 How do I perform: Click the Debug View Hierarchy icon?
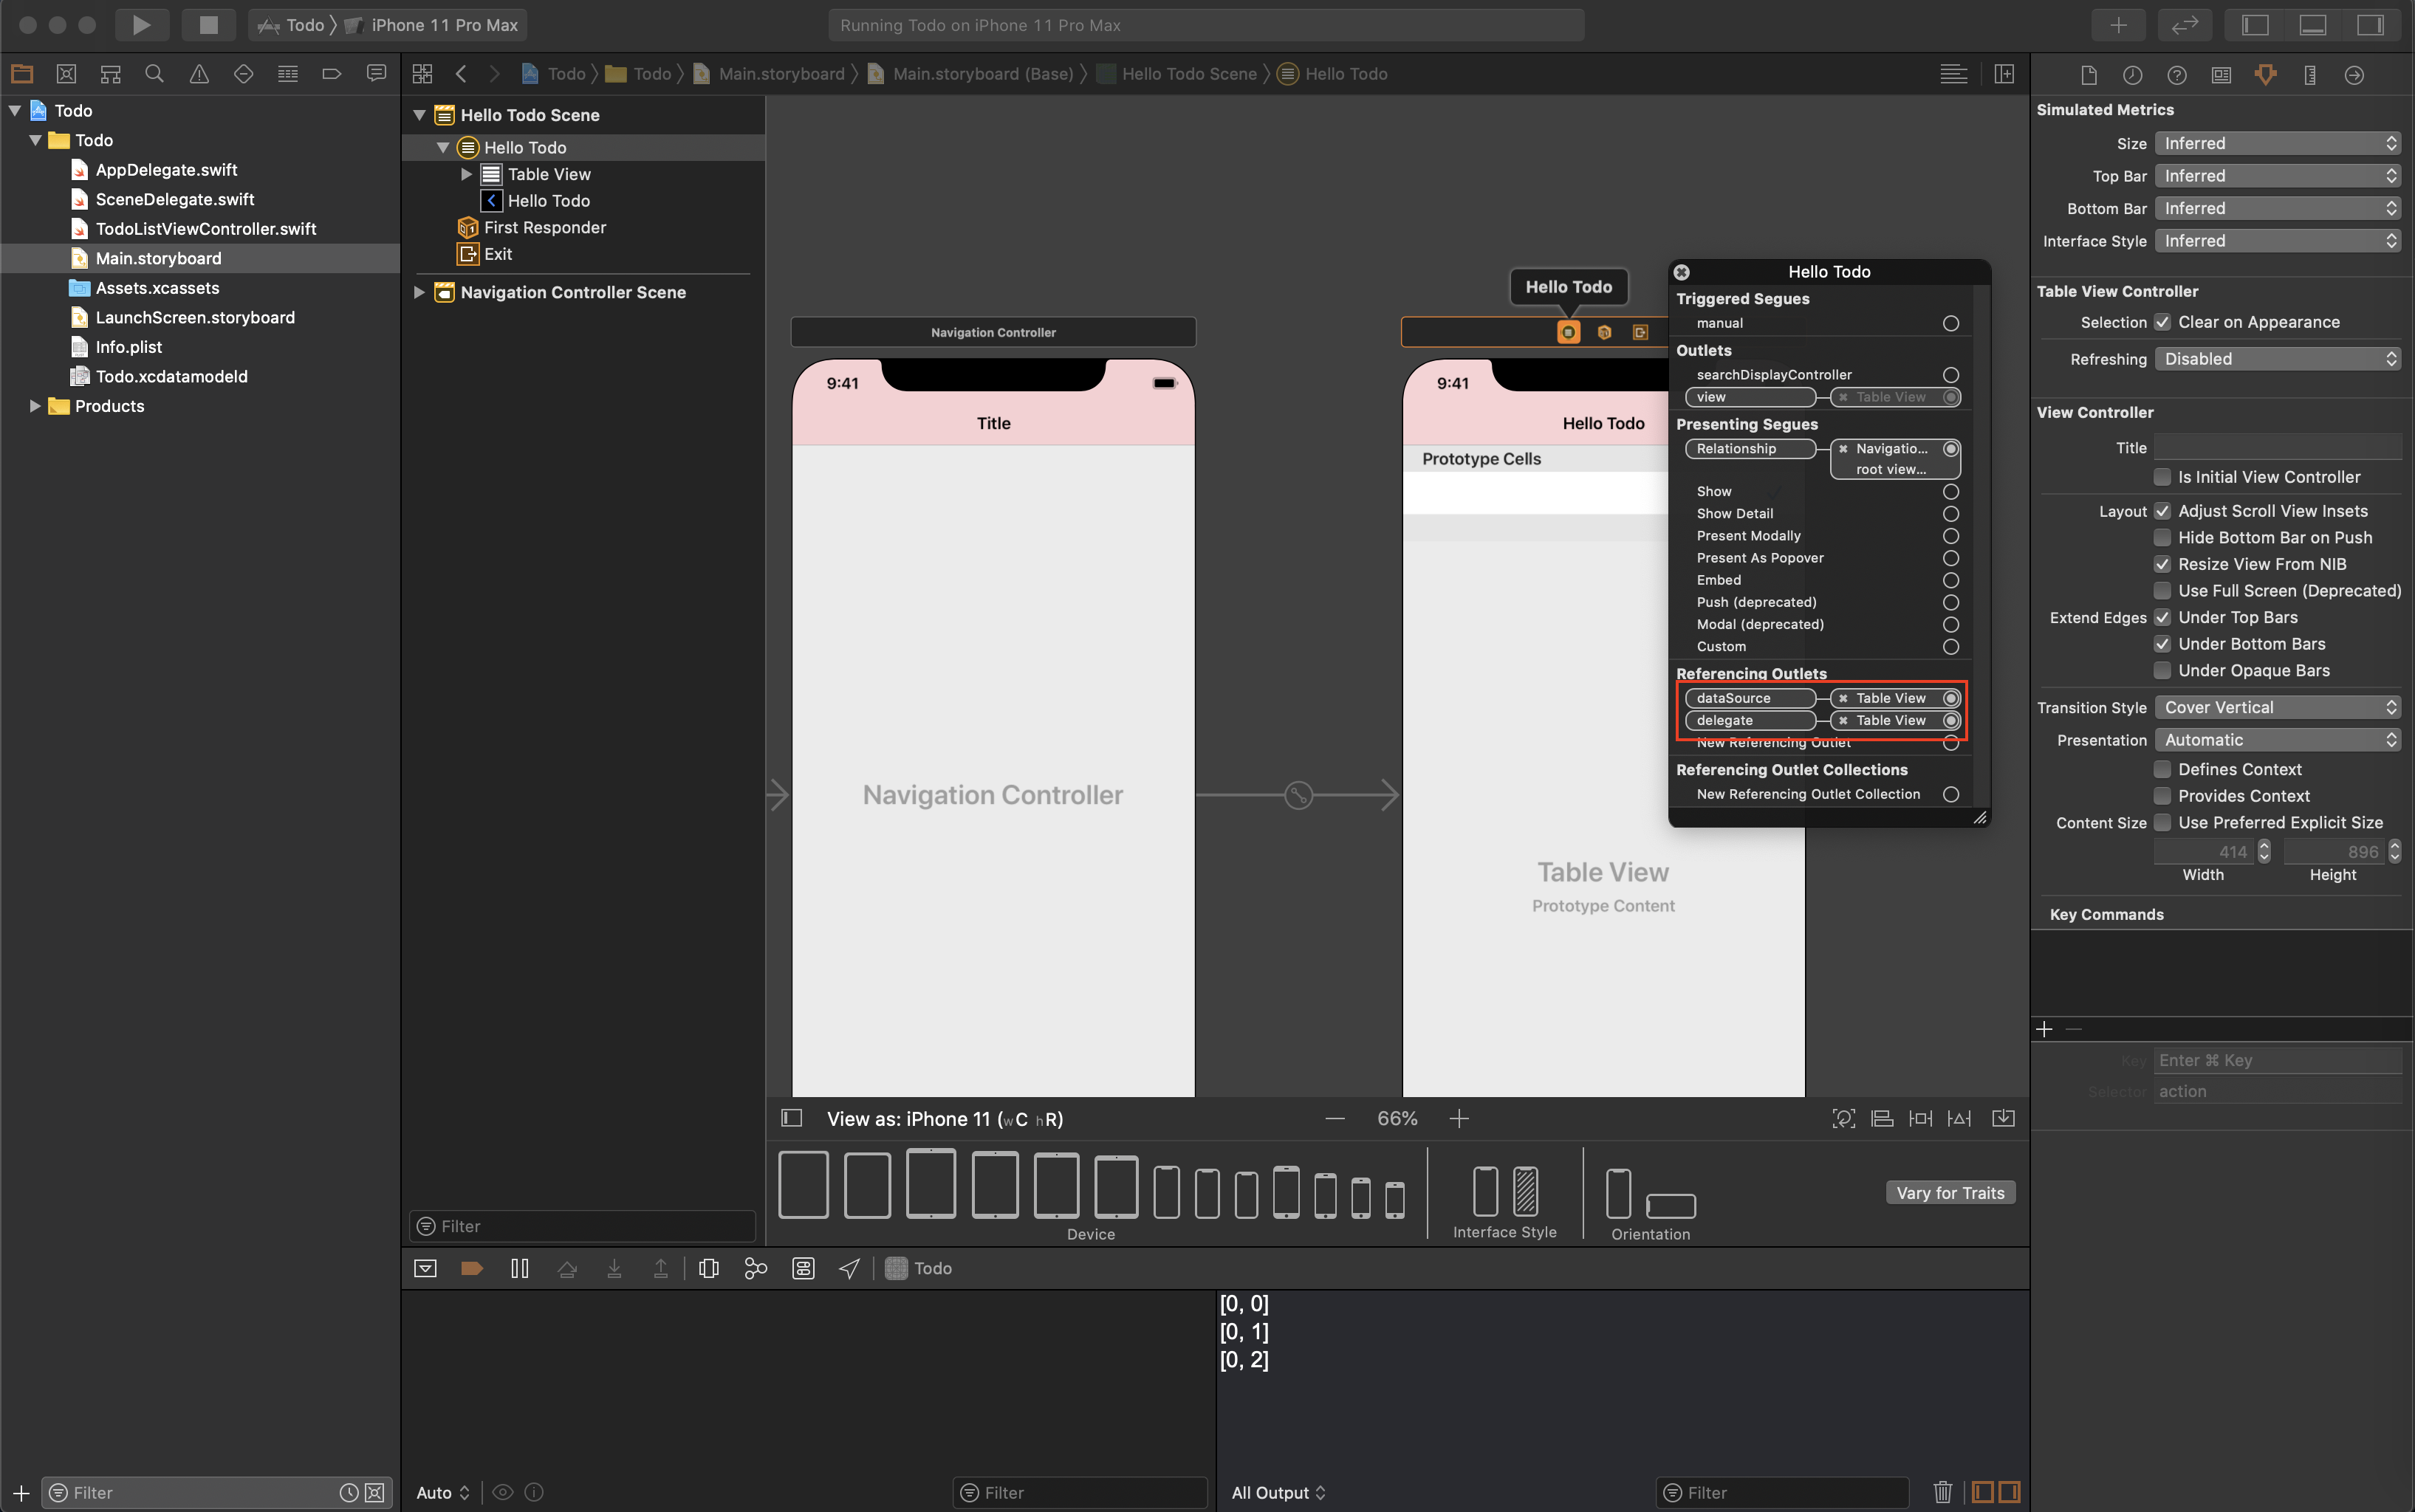(x=708, y=1268)
